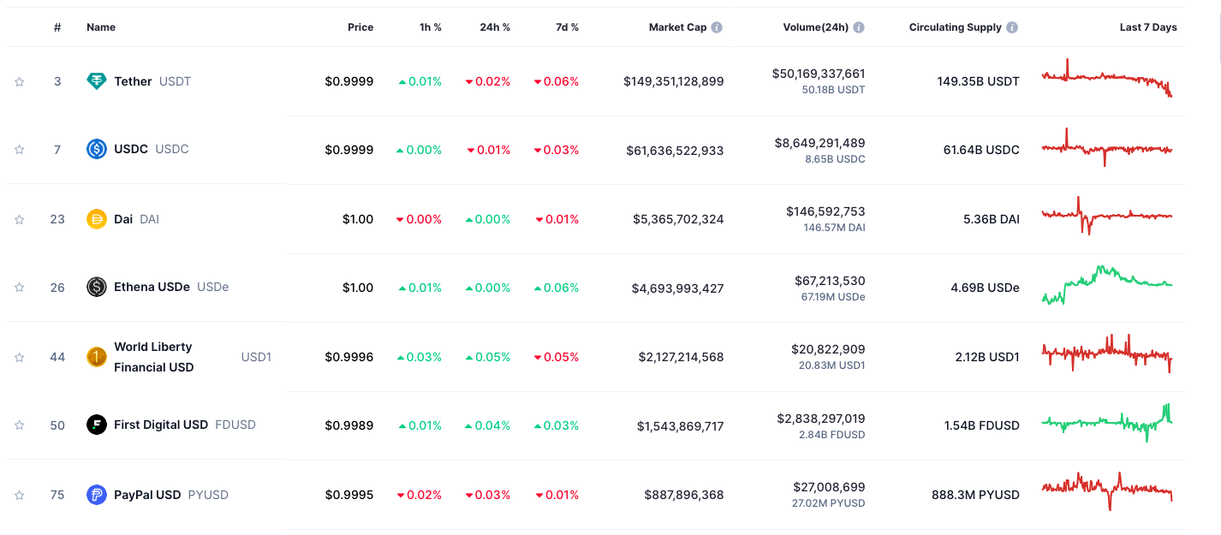Open Tether's last 7 days sparkline chart
The width and height of the screenshot is (1221, 535).
(x=1106, y=80)
